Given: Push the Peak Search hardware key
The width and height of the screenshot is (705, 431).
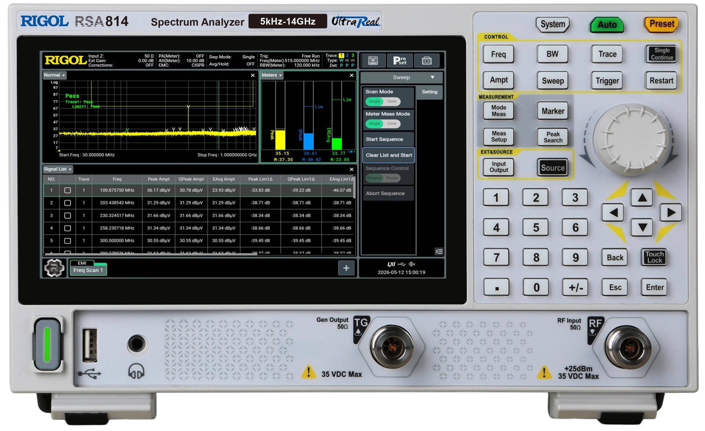Looking at the screenshot, I should coord(553,137).
